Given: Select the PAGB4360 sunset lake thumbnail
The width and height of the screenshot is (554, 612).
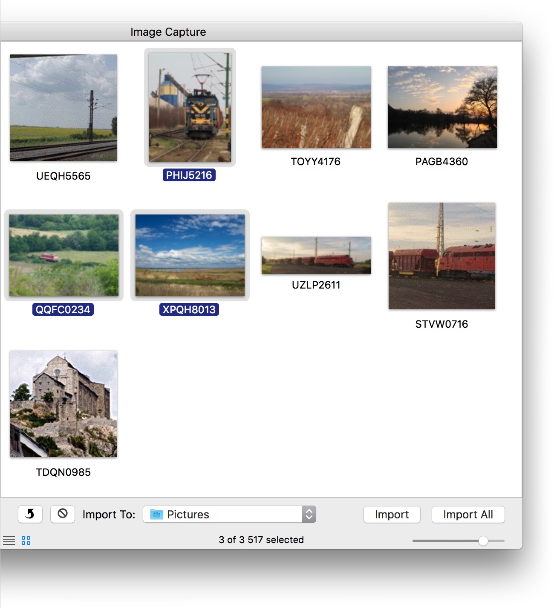Looking at the screenshot, I should coord(442,107).
